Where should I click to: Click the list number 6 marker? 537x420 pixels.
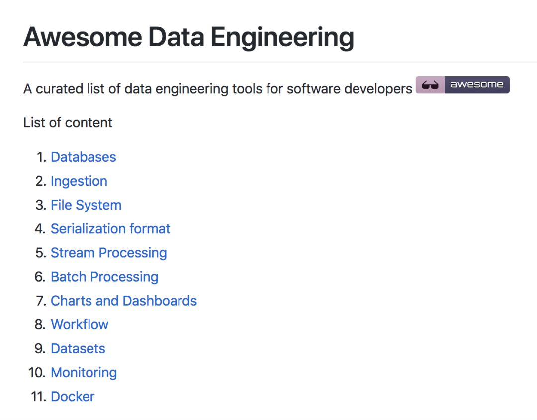point(40,277)
